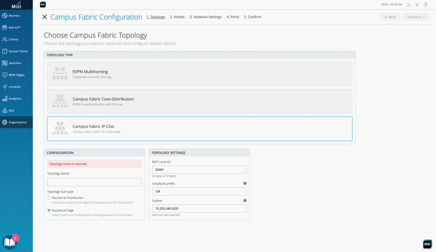Select Routed at Edge sub-type
The image size is (436, 252).
tap(49, 210)
